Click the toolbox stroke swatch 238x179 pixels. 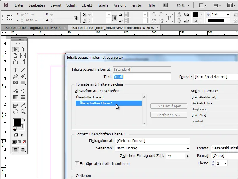tap(22, 128)
